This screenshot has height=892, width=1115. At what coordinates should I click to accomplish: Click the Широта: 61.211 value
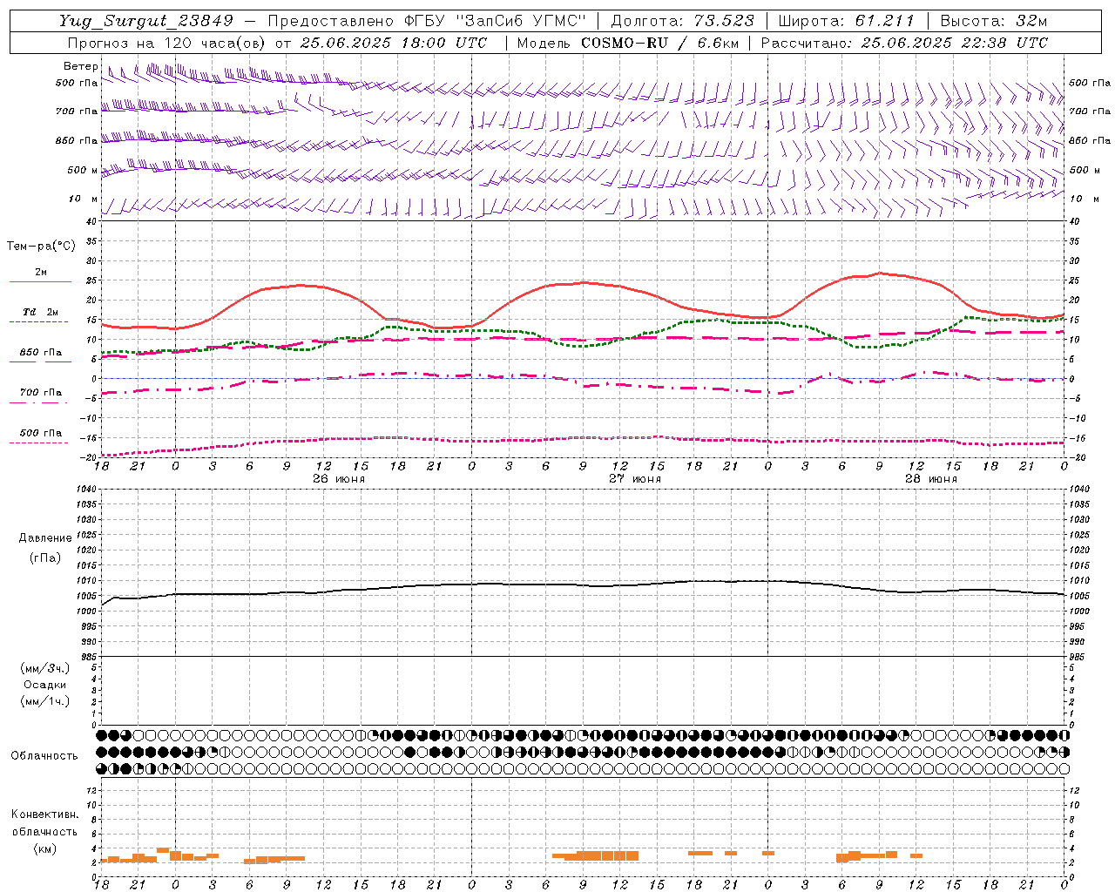click(x=846, y=21)
